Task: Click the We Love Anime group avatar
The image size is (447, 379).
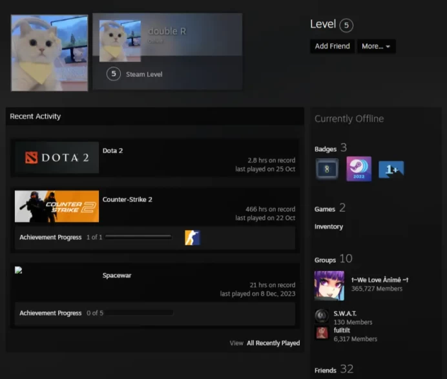Action: tap(329, 286)
